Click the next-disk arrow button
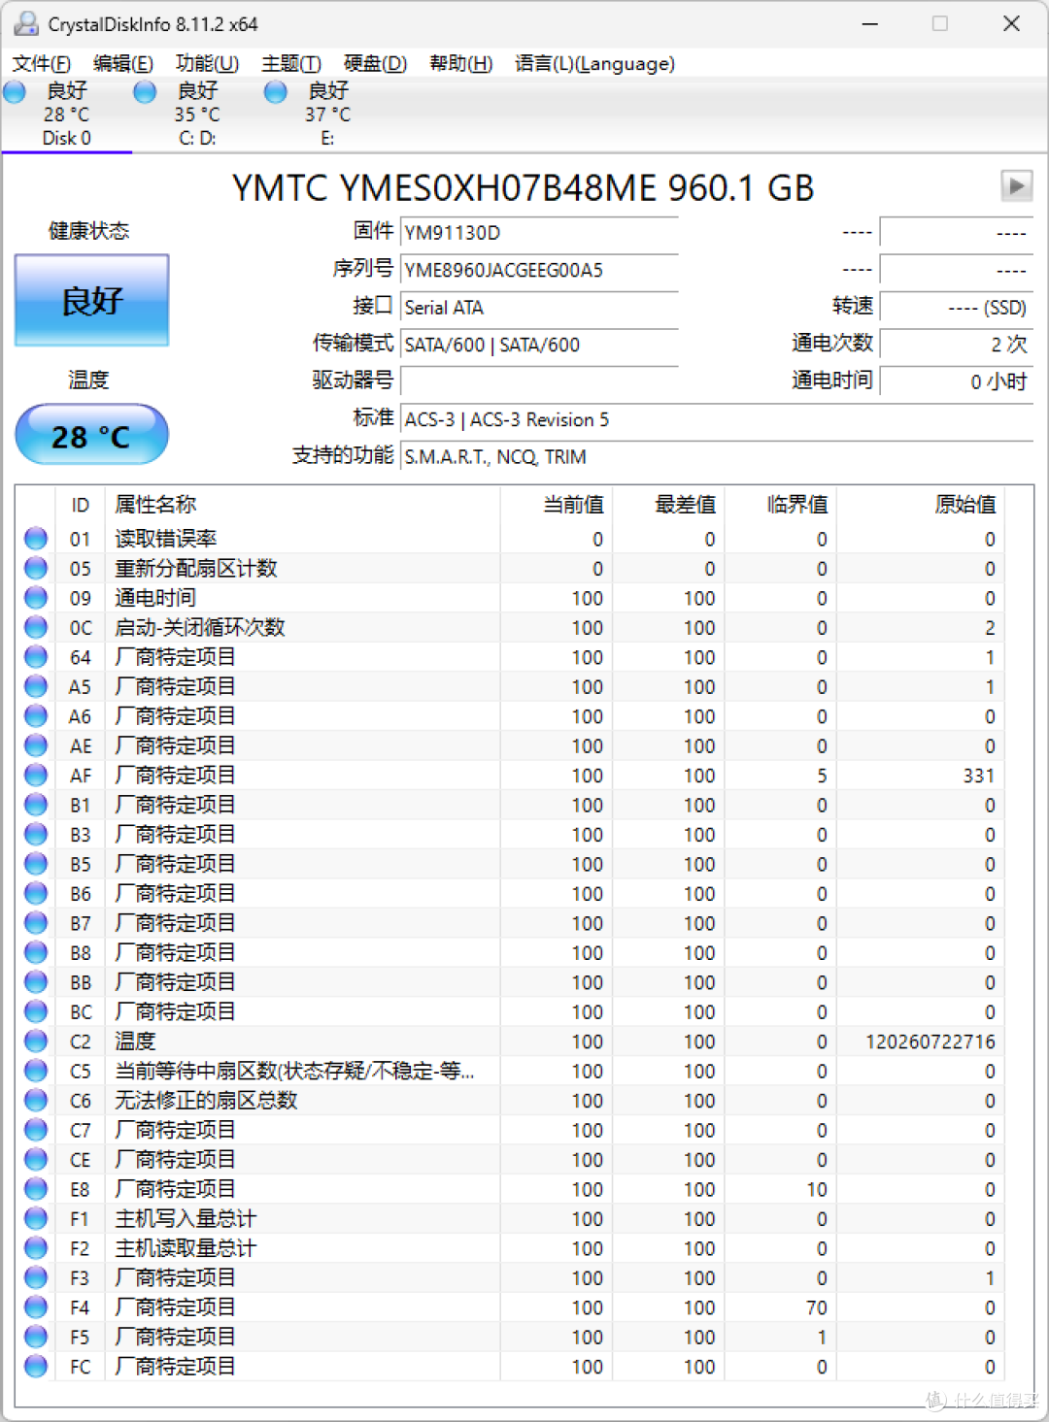Image resolution: width=1049 pixels, height=1422 pixels. pos(1016,184)
